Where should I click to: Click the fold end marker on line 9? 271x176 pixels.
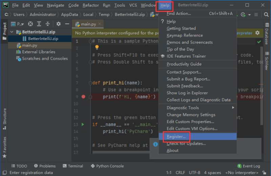(90, 97)
